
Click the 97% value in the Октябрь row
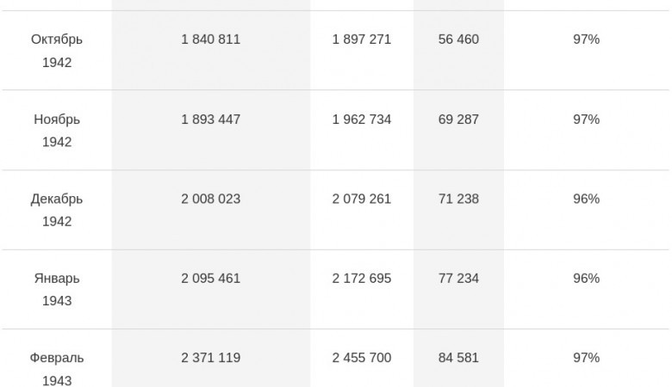(587, 40)
